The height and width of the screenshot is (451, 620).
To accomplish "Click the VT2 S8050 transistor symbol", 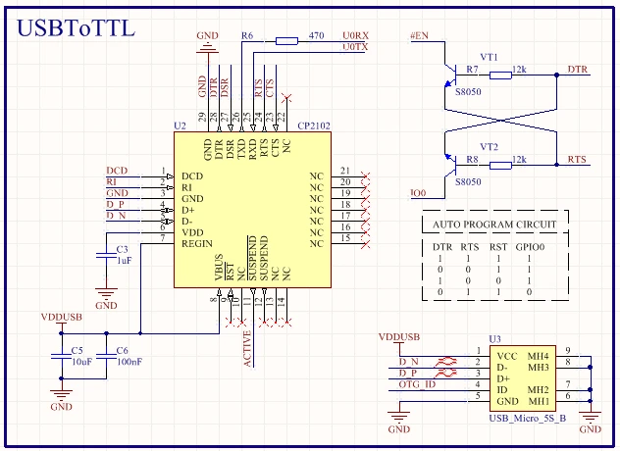I will 450,165.
